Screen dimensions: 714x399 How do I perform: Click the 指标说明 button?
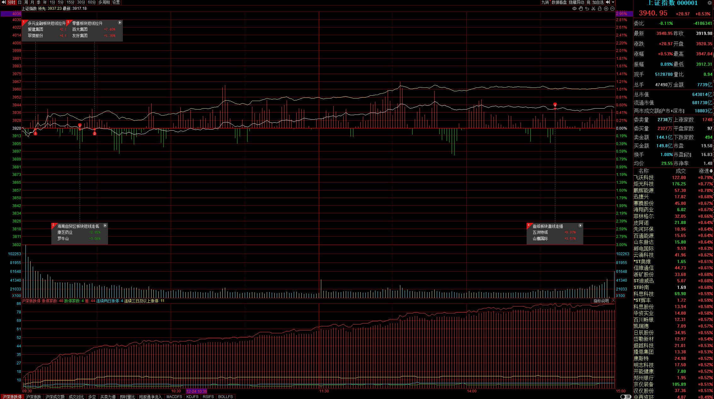[x=601, y=301]
